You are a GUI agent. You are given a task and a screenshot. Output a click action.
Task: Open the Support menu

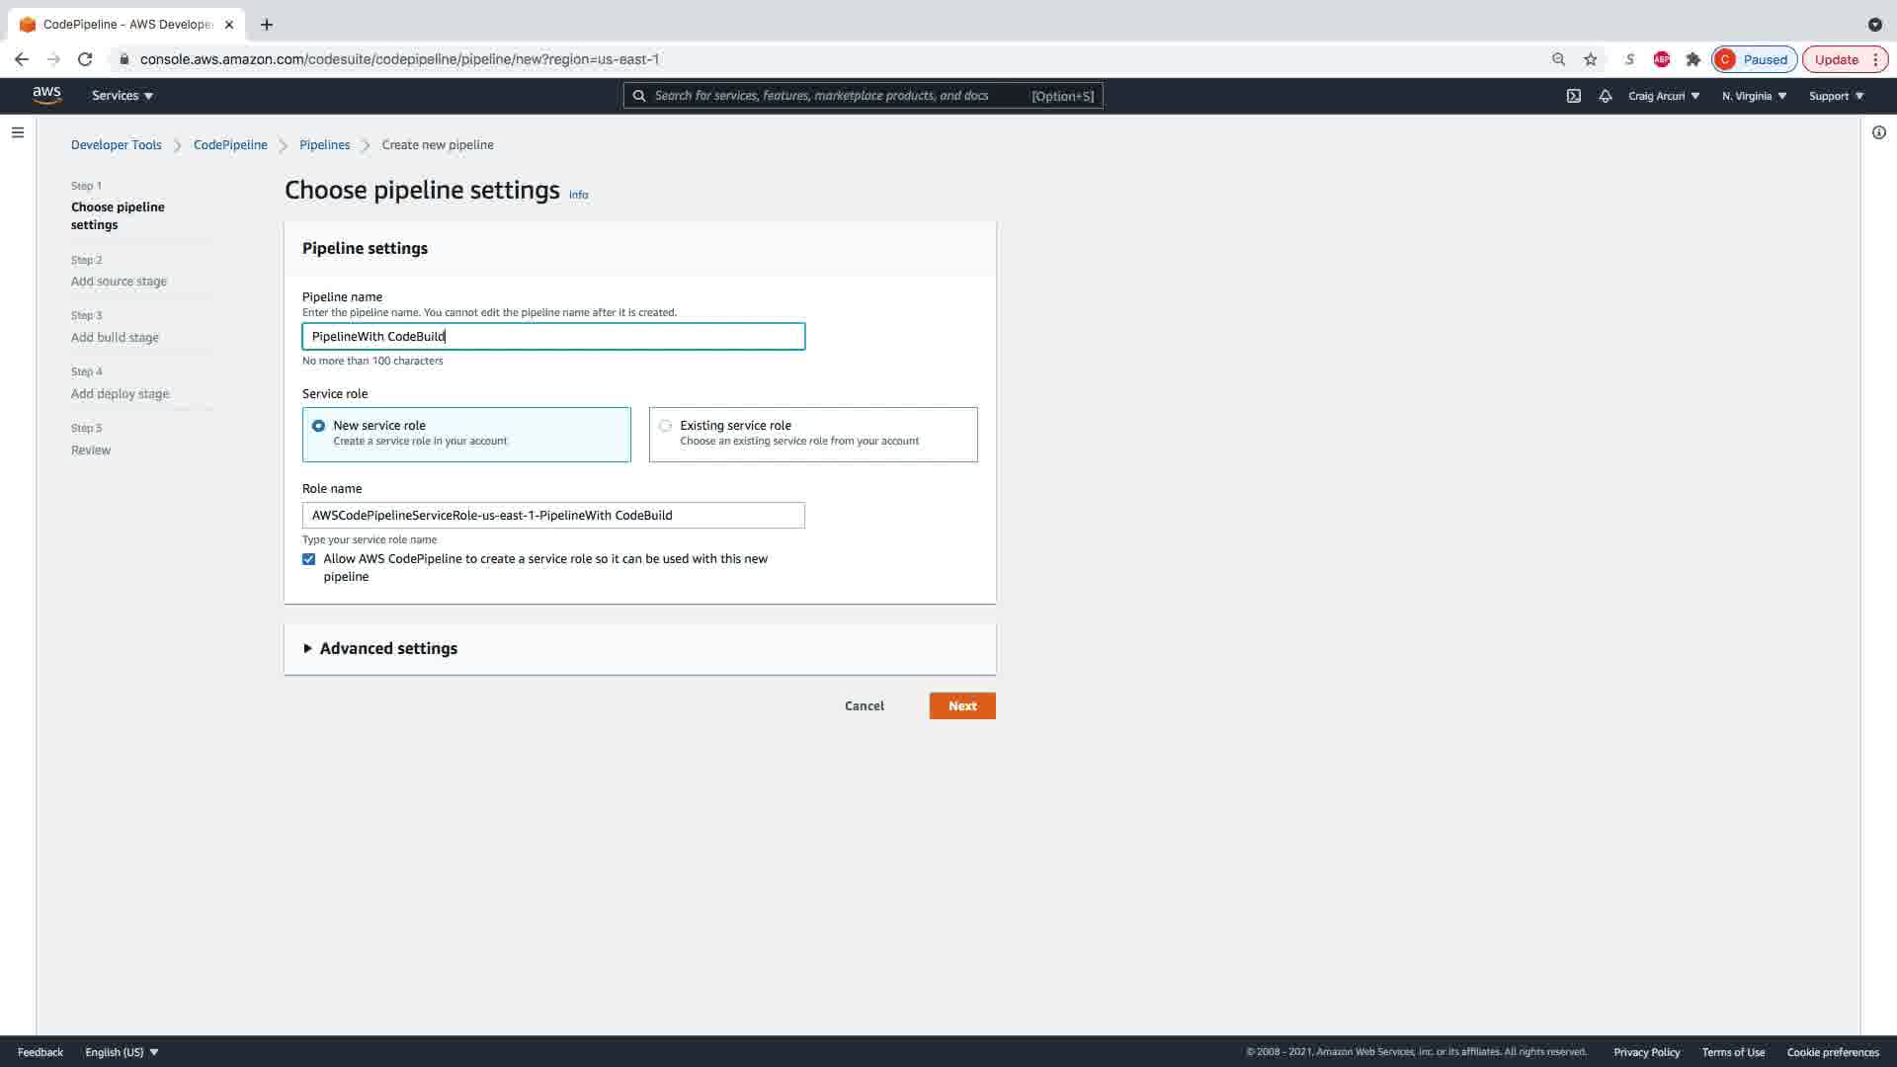point(1836,96)
